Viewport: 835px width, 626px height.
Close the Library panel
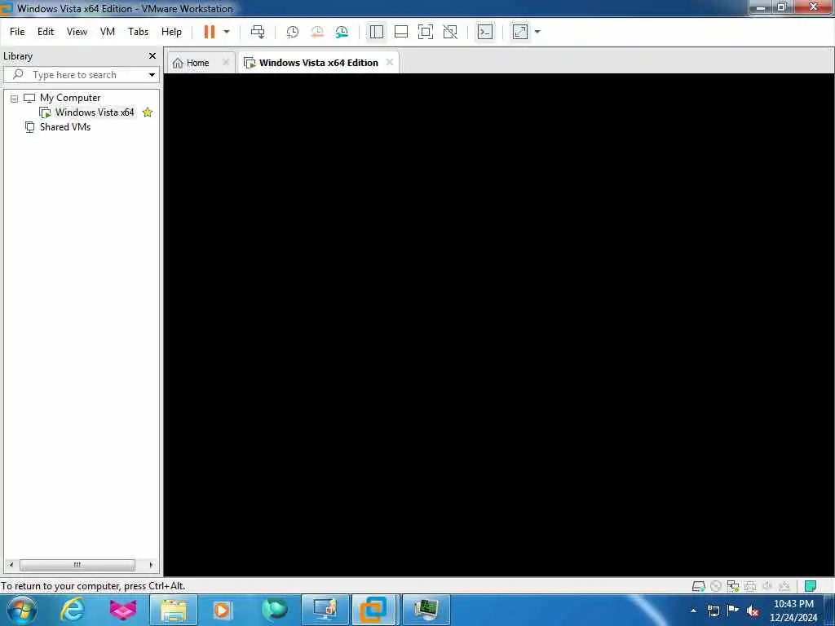point(152,56)
